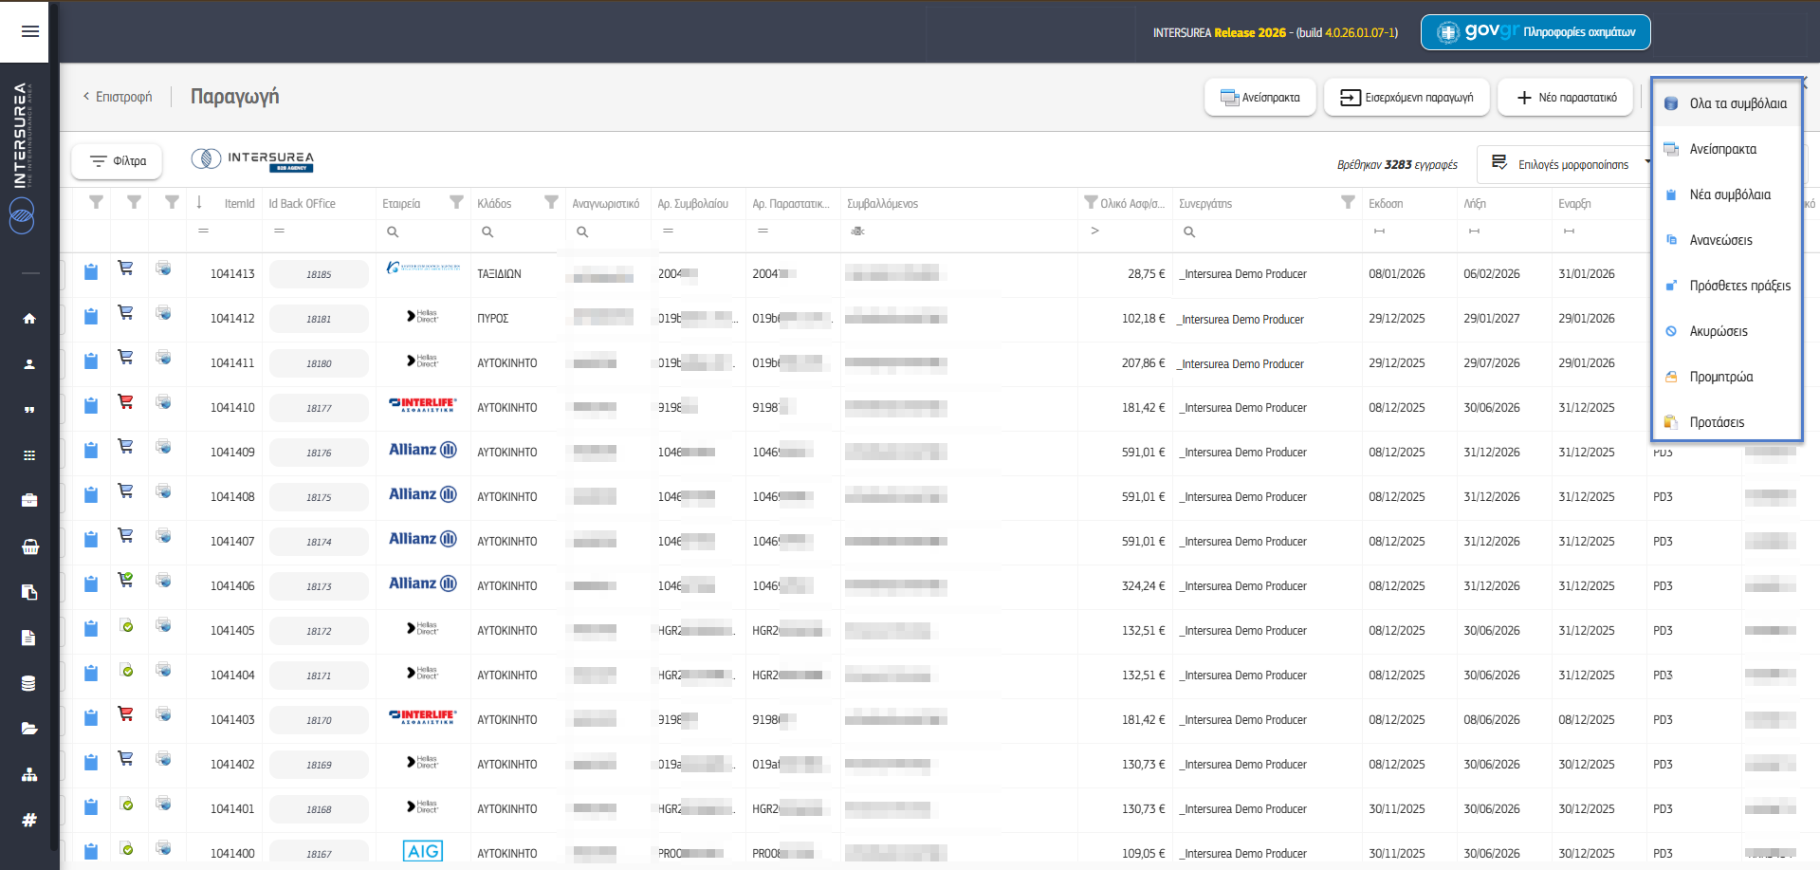The image size is (1820, 870).
Task: Open Εισερχόμενη παραγωγή button
Action: (x=1406, y=98)
